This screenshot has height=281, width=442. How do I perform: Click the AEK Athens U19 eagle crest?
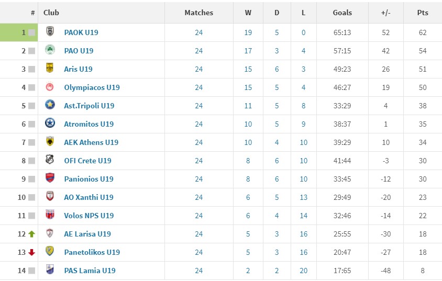coord(50,141)
